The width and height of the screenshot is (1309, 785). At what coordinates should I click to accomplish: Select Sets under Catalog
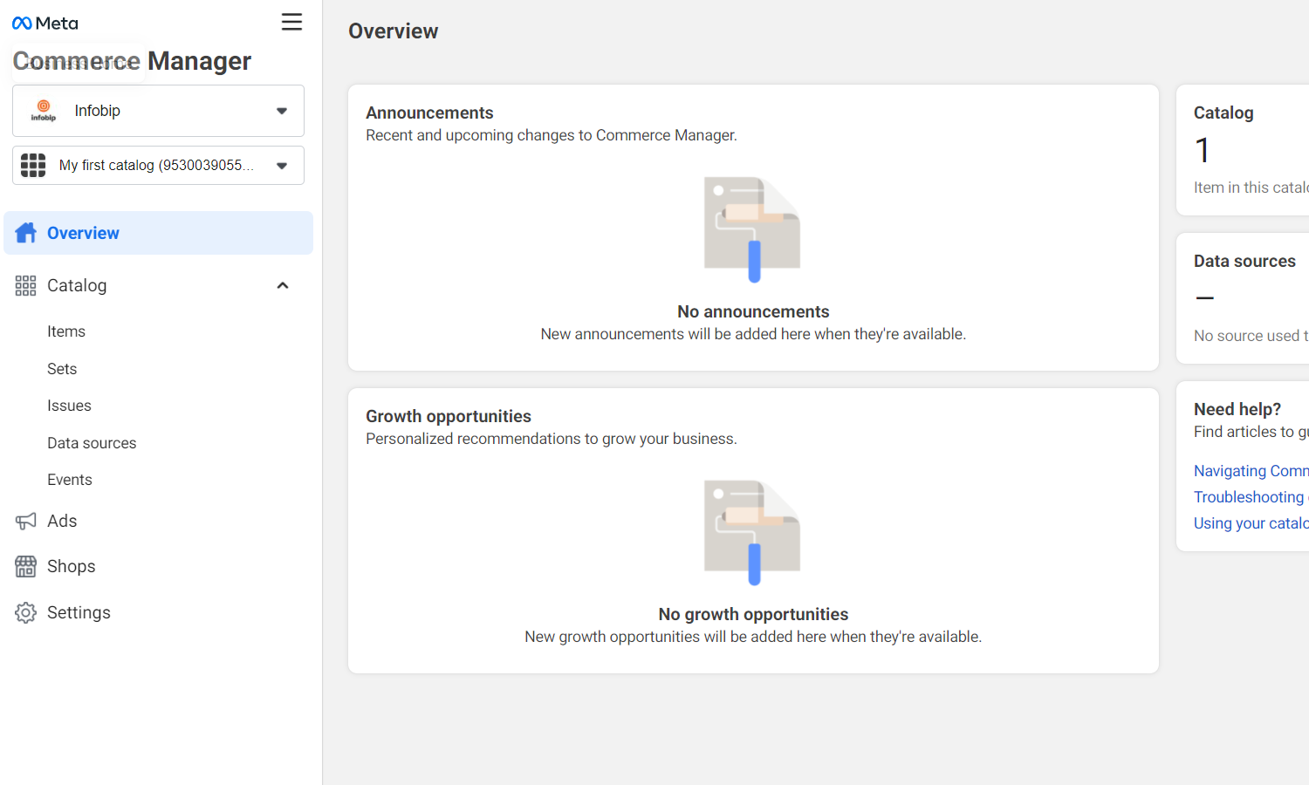point(62,369)
